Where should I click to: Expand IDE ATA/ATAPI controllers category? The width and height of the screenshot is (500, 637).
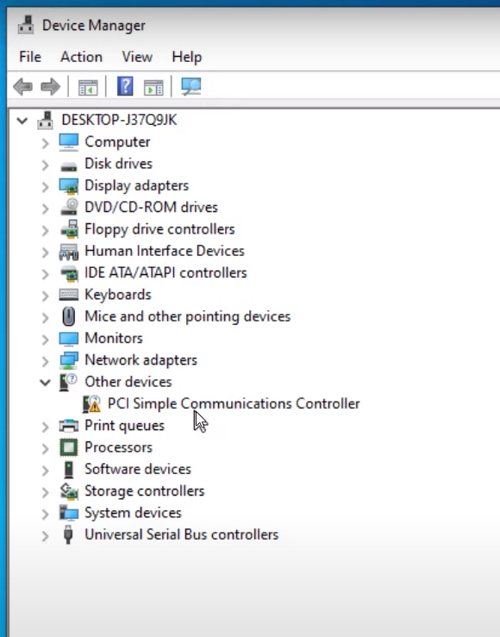45,274
